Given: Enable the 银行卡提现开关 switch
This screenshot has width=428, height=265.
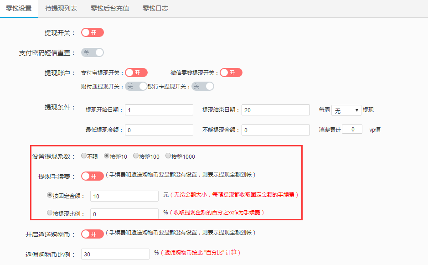Looking at the screenshot, I should coord(202,86).
